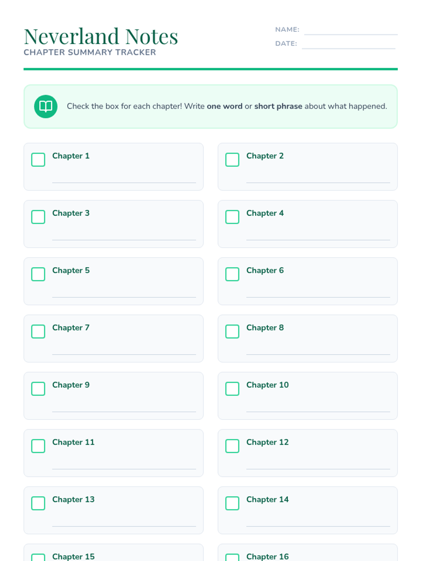This screenshot has height=561, width=421.
Task: Check the Chapter 16 checkbox
Action: click(232, 557)
